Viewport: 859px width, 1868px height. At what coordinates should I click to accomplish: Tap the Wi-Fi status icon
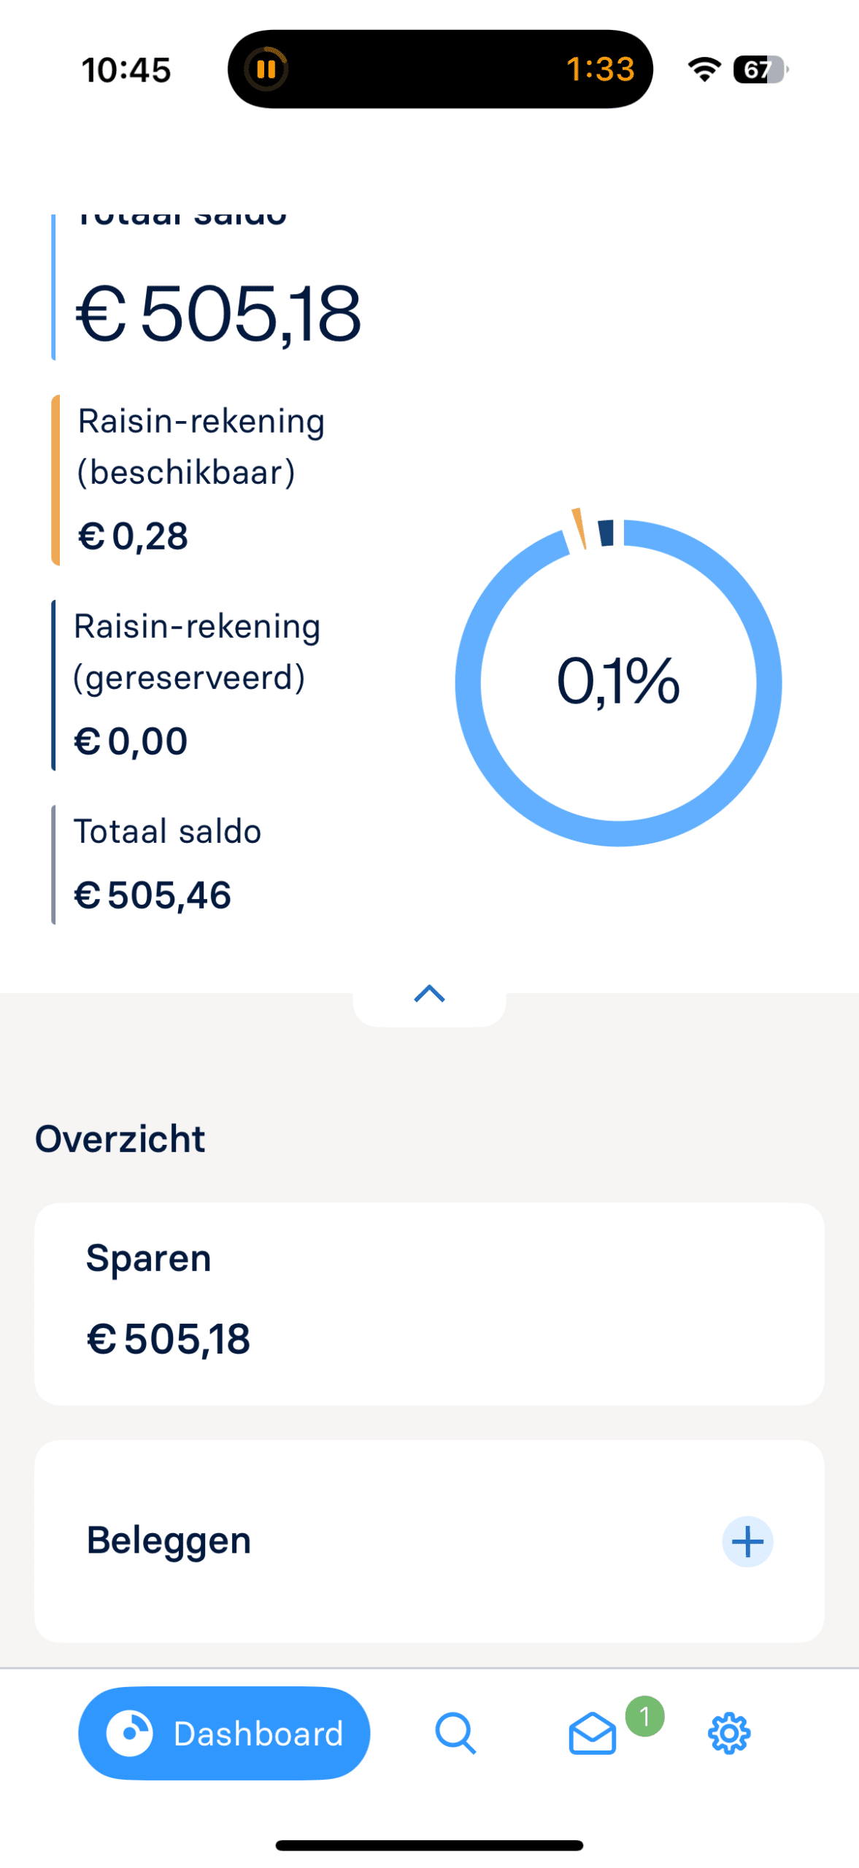(704, 69)
